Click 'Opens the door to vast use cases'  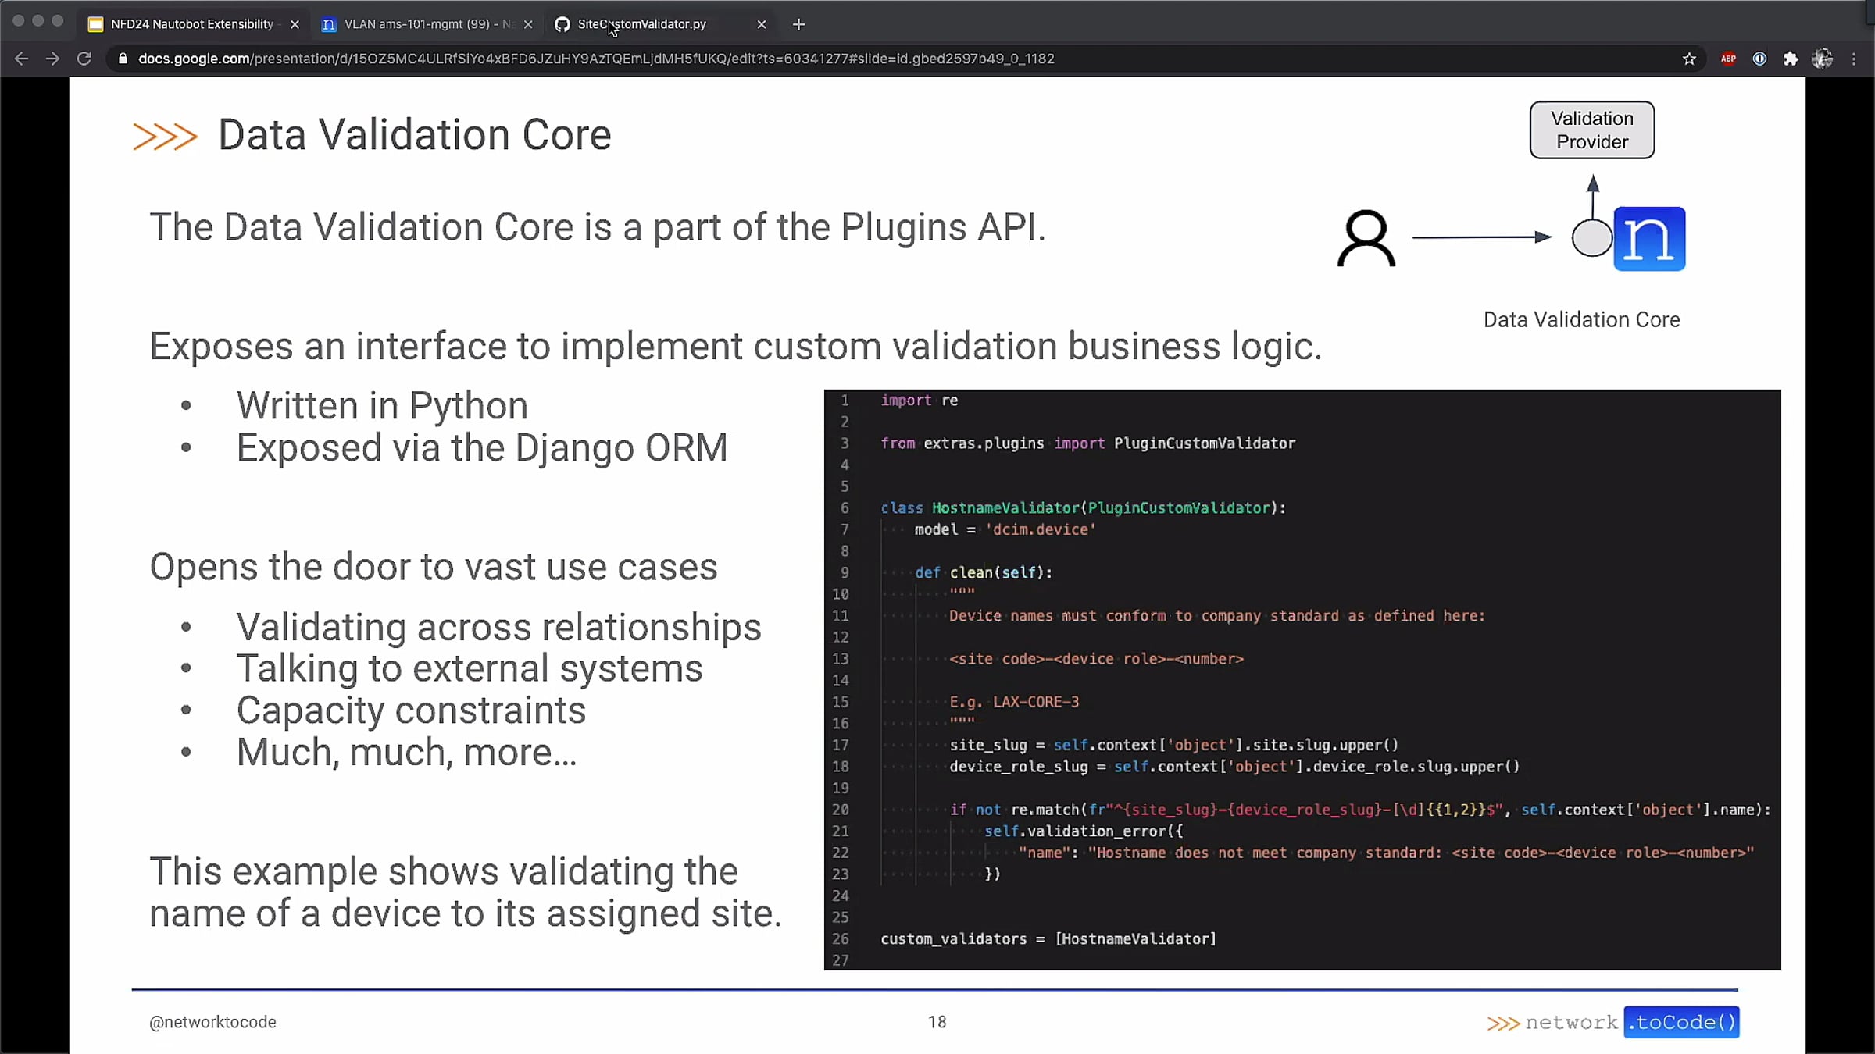click(433, 567)
